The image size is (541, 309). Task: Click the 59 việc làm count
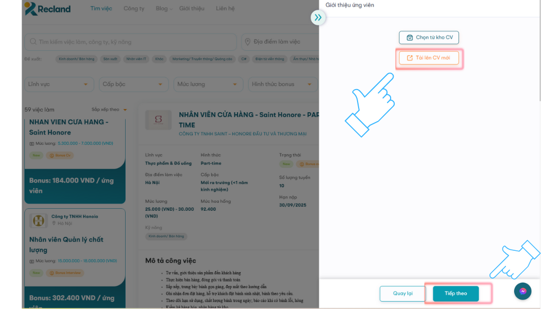click(39, 110)
